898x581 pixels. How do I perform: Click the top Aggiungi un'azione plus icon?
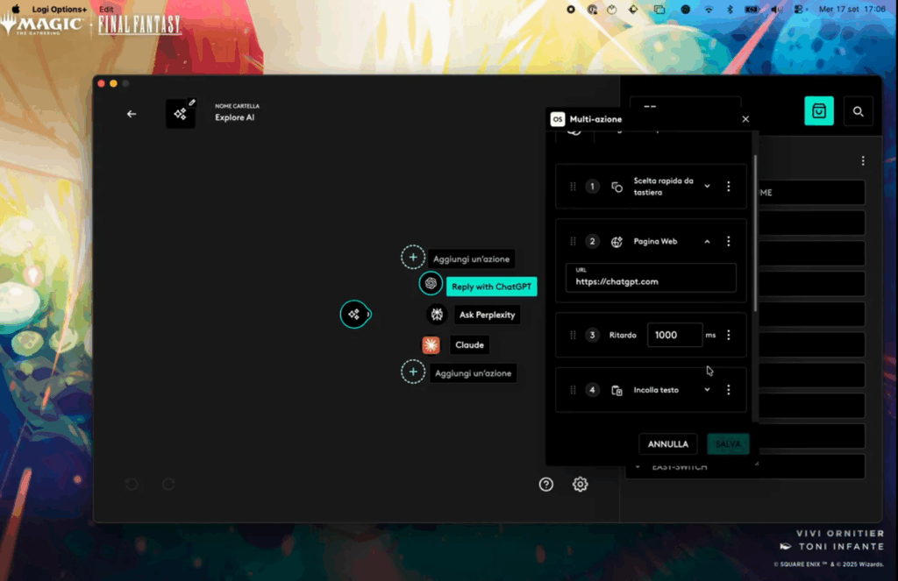[412, 258]
